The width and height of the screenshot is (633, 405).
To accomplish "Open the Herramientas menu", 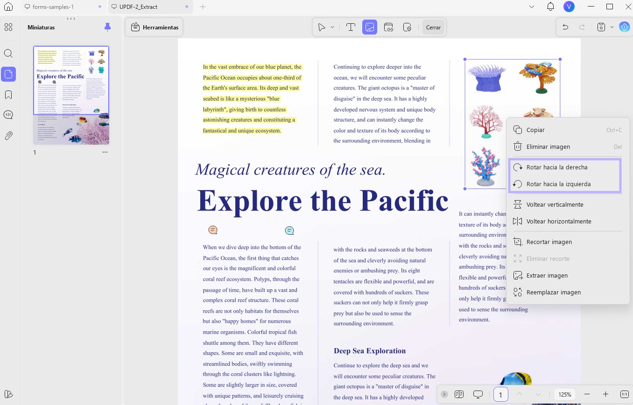I will [x=155, y=28].
